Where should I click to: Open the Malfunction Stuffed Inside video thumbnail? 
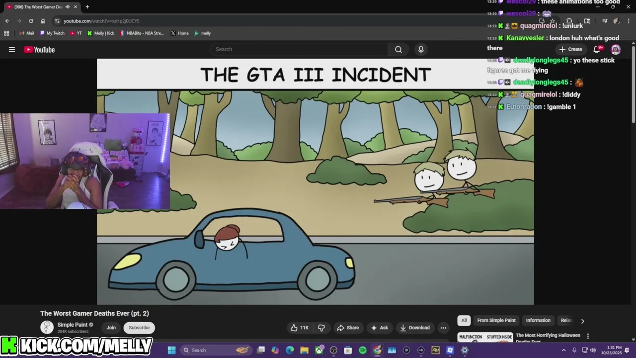pos(485,338)
